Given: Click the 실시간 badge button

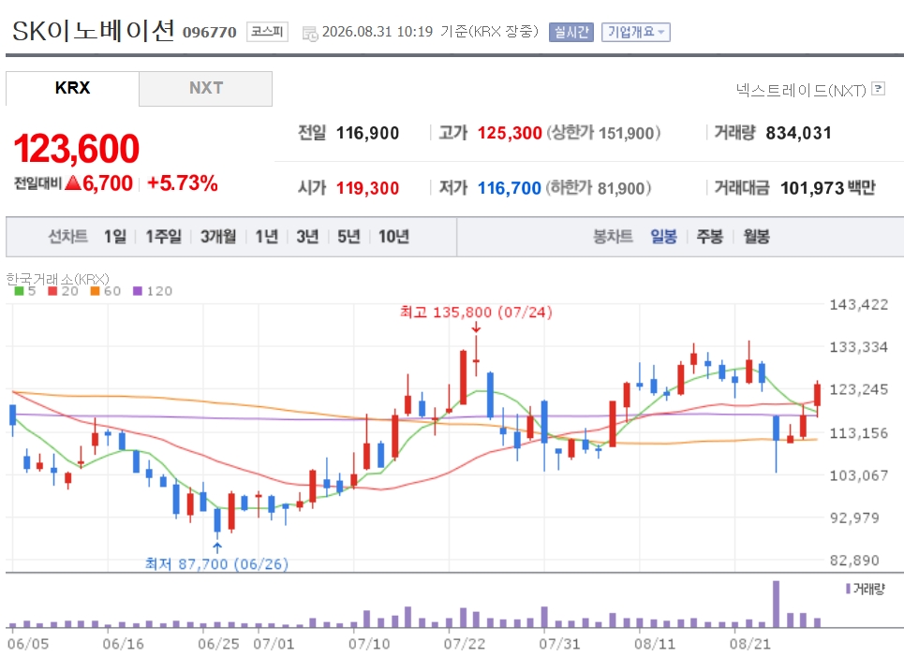Looking at the screenshot, I should [571, 32].
